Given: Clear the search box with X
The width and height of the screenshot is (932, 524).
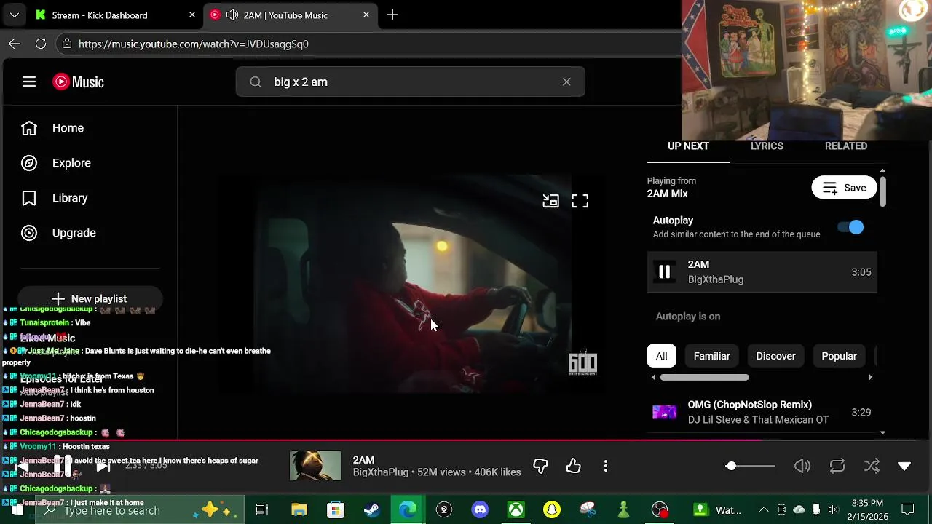Looking at the screenshot, I should click(x=566, y=82).
